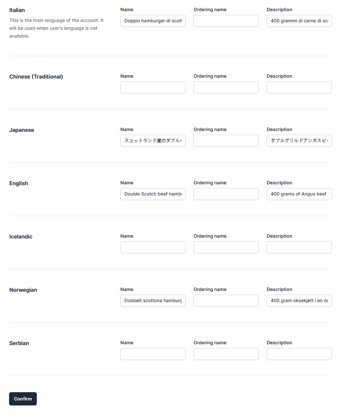
Task: Click the Confirm button
Action: click(x=23, y=399)
